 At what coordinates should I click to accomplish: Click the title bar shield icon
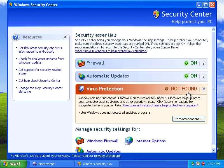click(11, 4)
